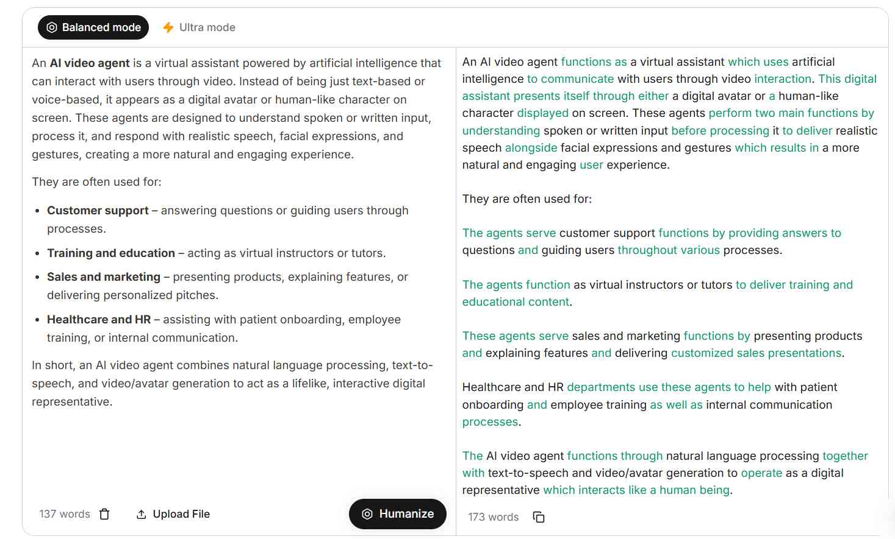895x539 pixels.
Task: Click the target icon inside Balanced mode pill
Action: point(52,27)
